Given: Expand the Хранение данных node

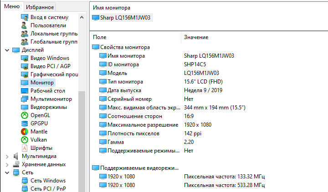Looking at the screenshot, I should coord(7,165).
